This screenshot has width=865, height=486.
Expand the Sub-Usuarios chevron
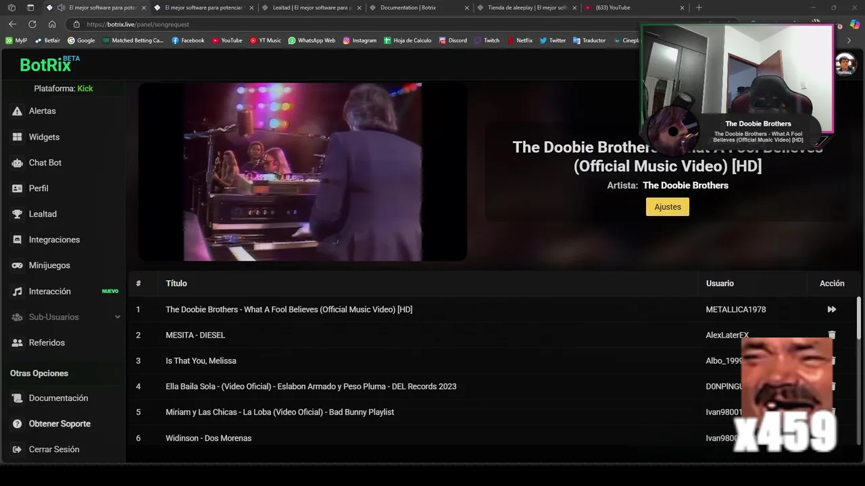tap(118, 317)
